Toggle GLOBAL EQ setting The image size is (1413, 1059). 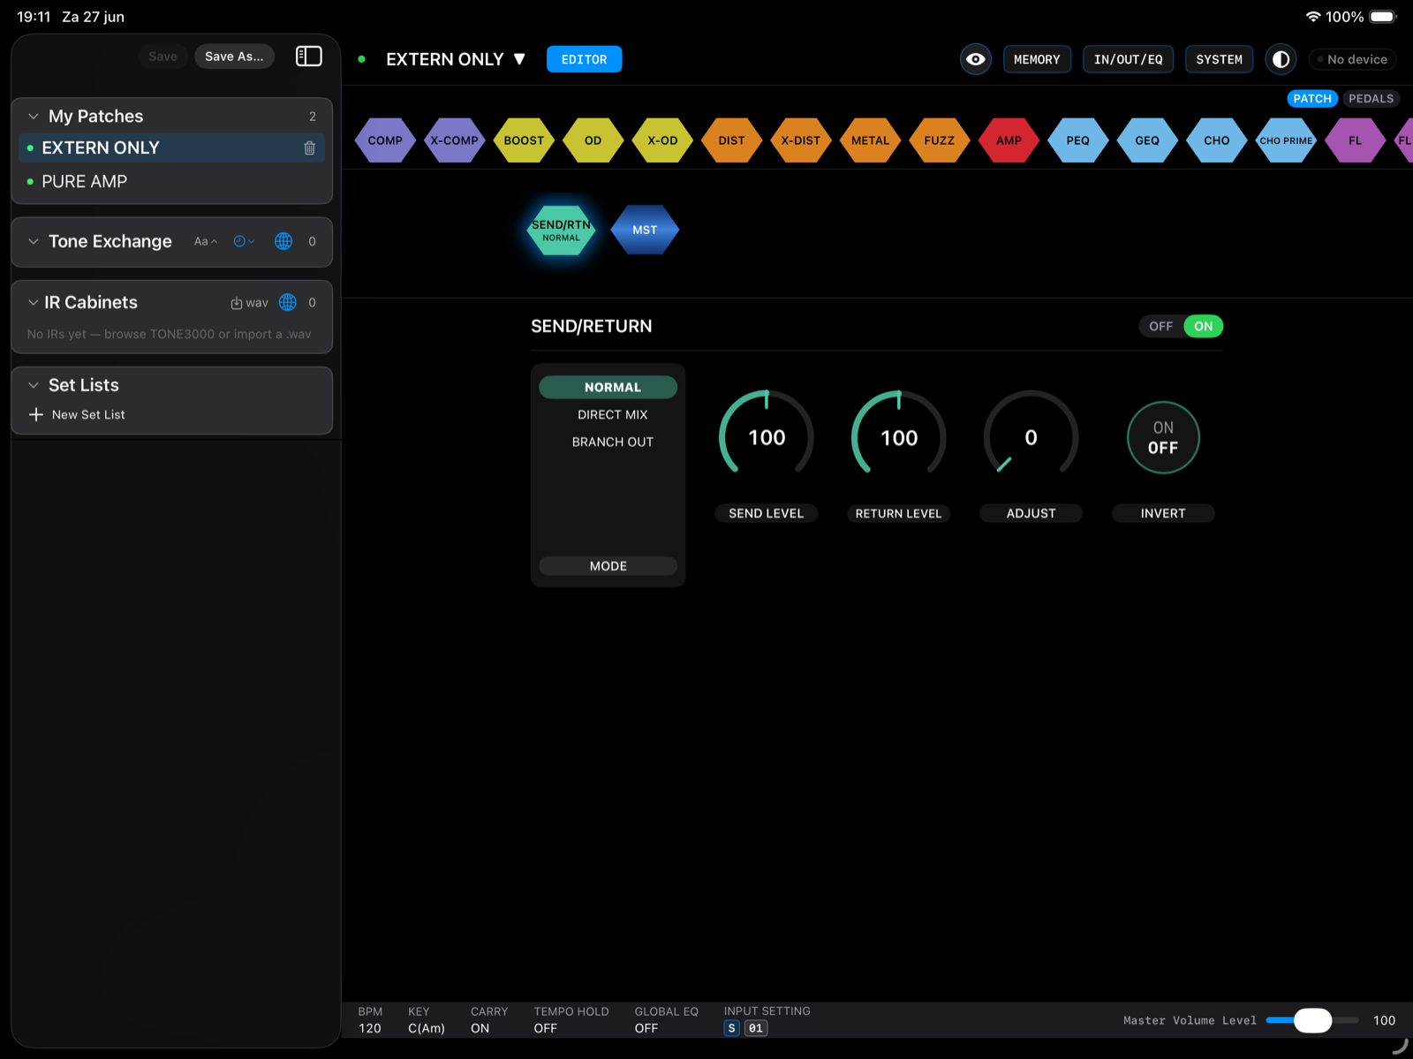point(666,1020)
